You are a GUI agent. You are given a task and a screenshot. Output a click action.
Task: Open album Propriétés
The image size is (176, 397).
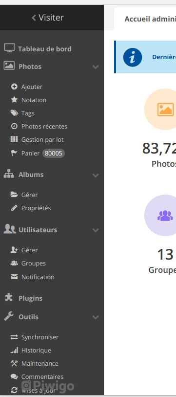click(x=36, y=208)
